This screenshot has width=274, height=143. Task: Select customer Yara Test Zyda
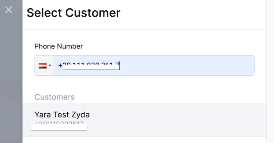point(145,120)
